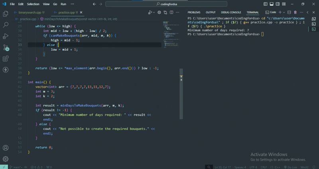Open the Extensions view
The image size is (319, 169).
6,59
